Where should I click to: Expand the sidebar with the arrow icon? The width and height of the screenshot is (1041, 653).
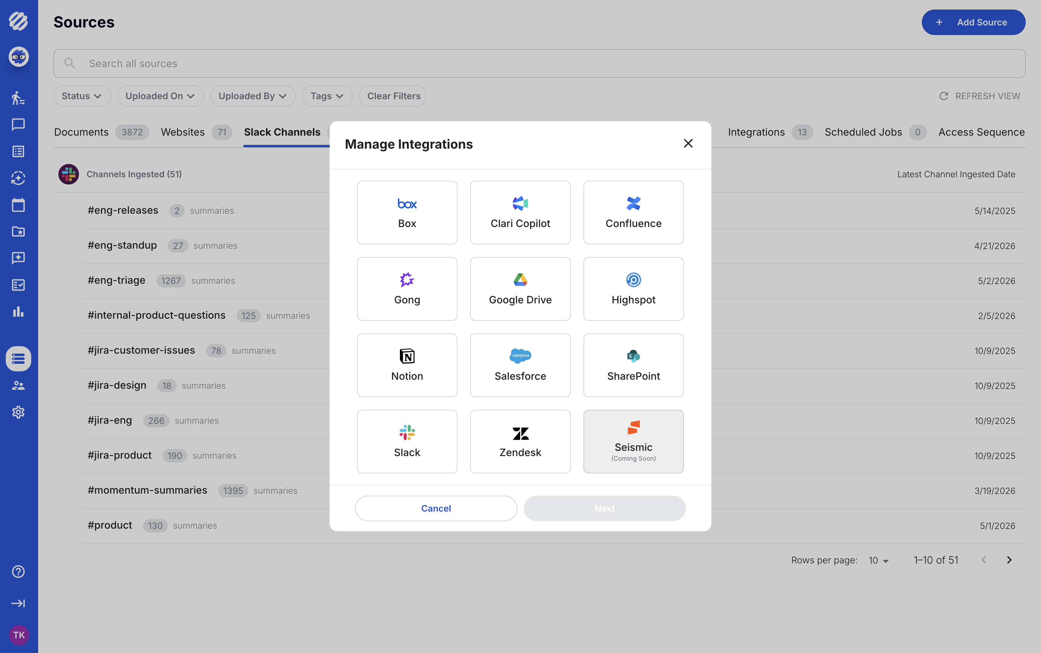click(18, 603)
